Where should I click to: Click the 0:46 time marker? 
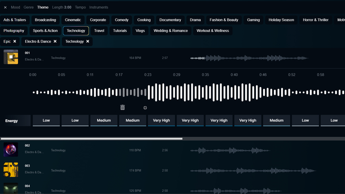(263, 75)
